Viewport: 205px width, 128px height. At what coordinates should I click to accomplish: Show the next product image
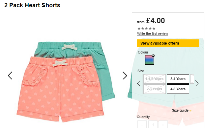tap(125, 75)
